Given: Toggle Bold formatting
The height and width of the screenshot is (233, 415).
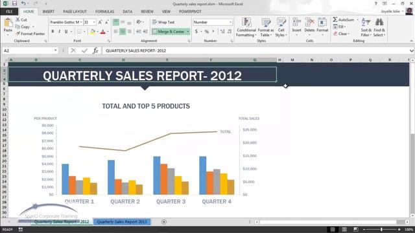Looking at the screenshot, I should coord(53,32).
